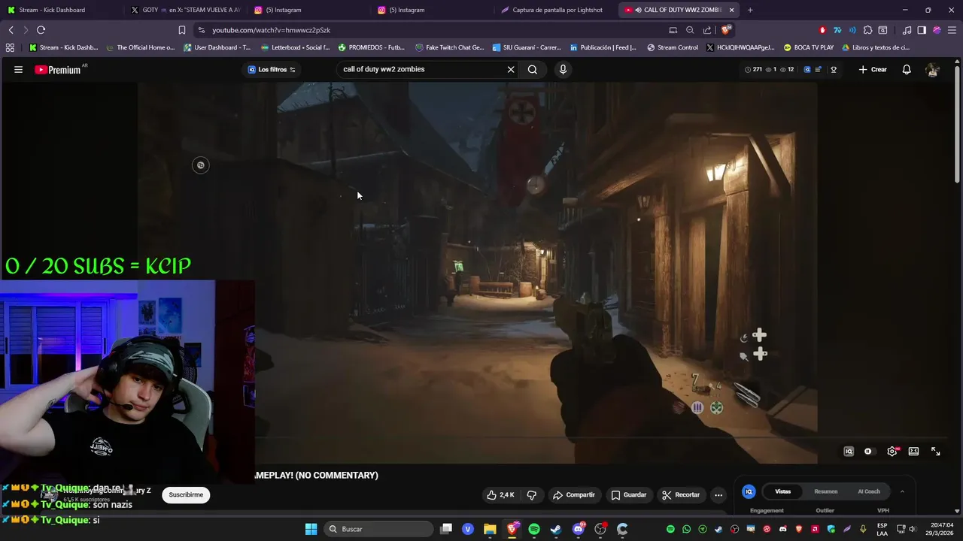Open Steam from taskbar
The width and height of the screenshot is (963, 541).
555,529
